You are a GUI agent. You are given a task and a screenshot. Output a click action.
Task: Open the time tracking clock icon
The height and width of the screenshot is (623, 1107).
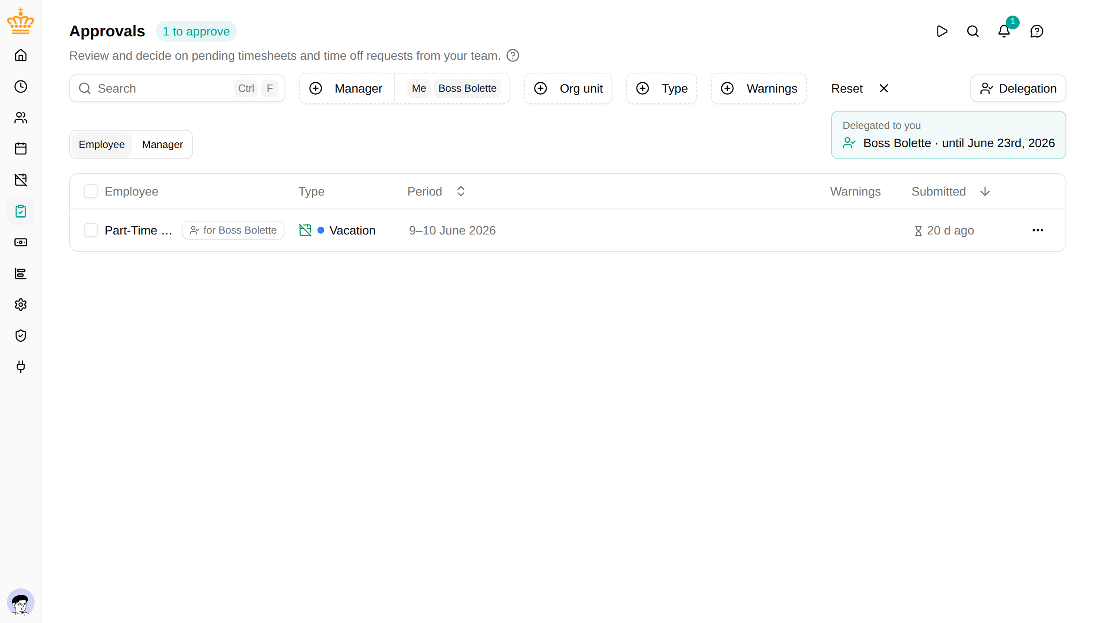pos(21,87)
